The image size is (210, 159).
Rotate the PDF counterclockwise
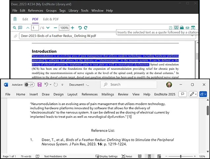[80, 28]
